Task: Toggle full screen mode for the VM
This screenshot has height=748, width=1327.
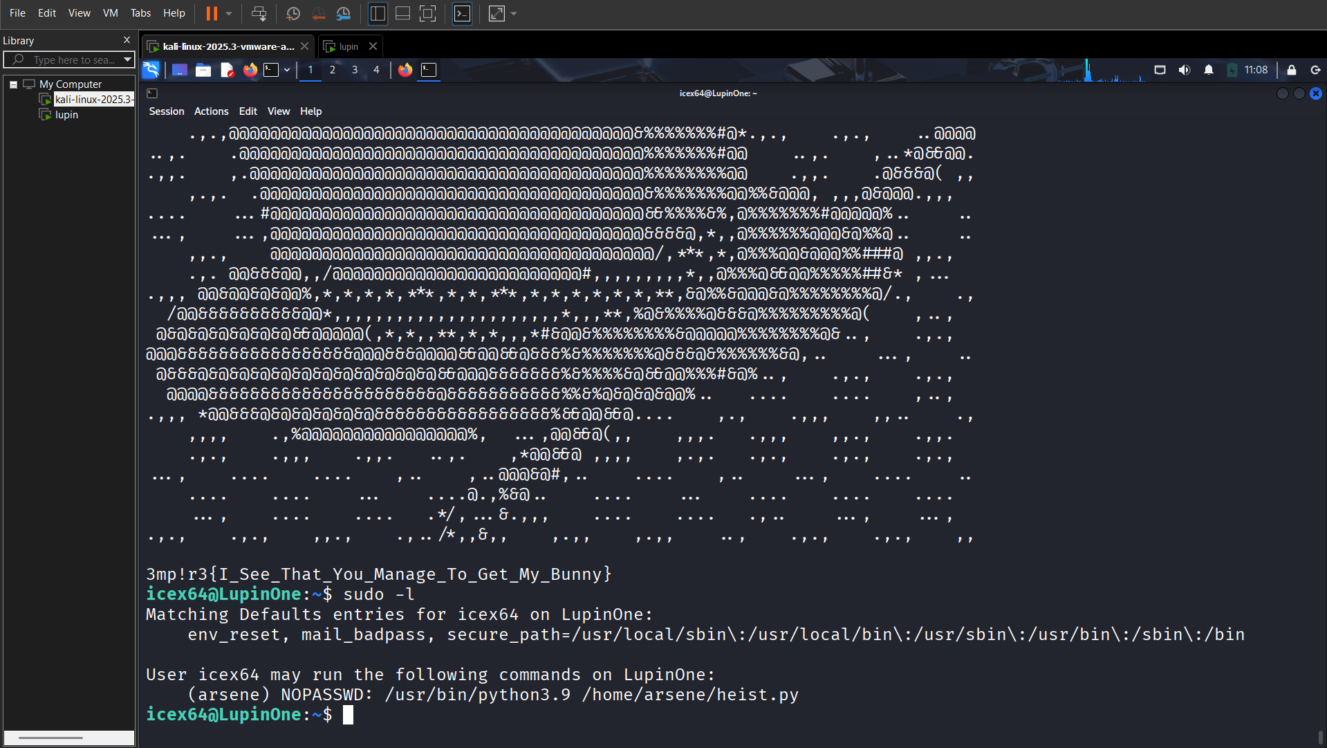Action: (427, 13)
